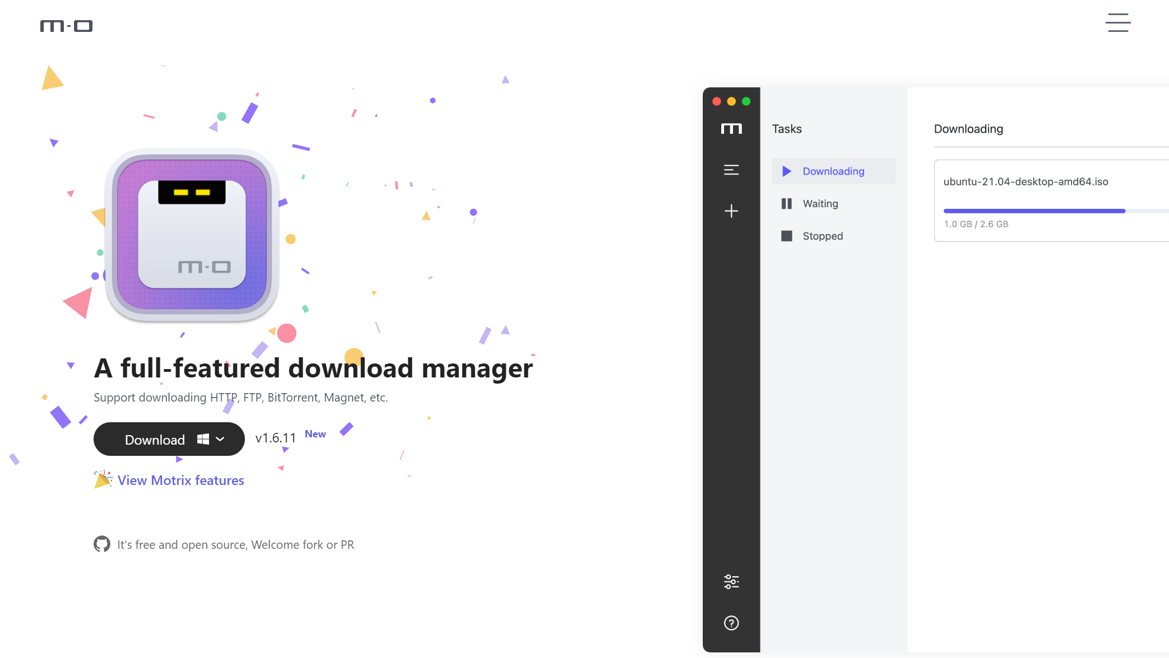This screenshot has width=1169, height=658.
Task: Click the play icon beside Downloading
Action: [x=787, y=171]
